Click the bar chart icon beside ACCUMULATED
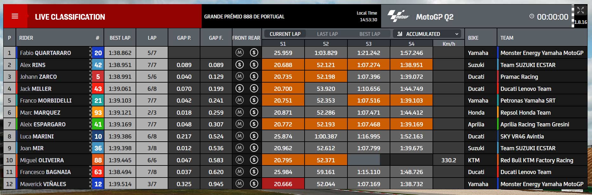This screenshot has height=195, width=592. 400,34
